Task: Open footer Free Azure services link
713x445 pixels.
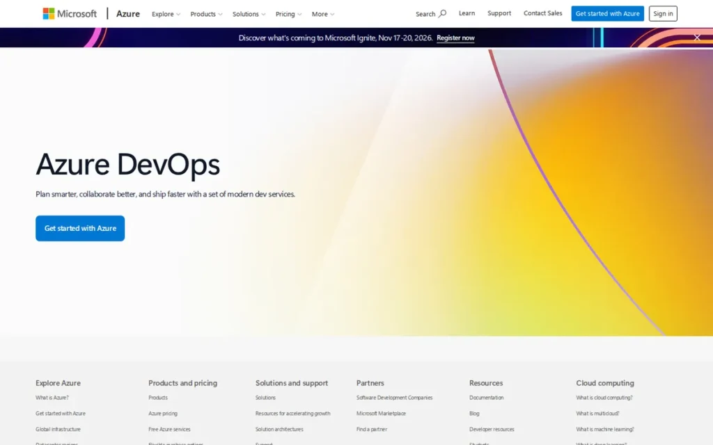Action: 169,429
